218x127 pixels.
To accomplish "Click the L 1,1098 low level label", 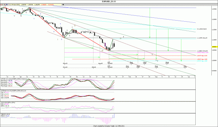I will click(202, 38).
